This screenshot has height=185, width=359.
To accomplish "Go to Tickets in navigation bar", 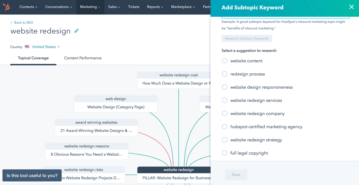I will tap(133, 7).
